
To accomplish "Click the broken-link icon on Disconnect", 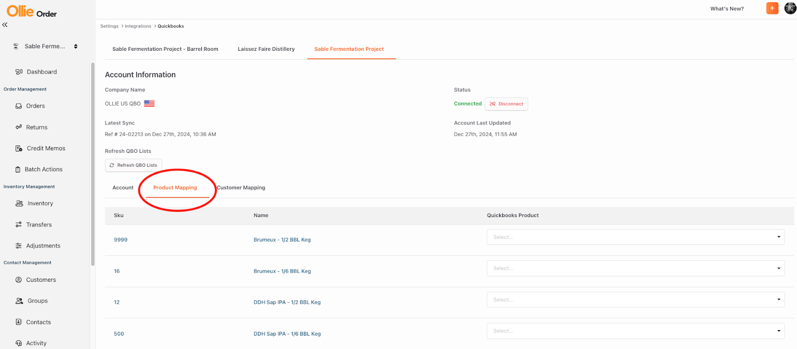I will 493,104.
